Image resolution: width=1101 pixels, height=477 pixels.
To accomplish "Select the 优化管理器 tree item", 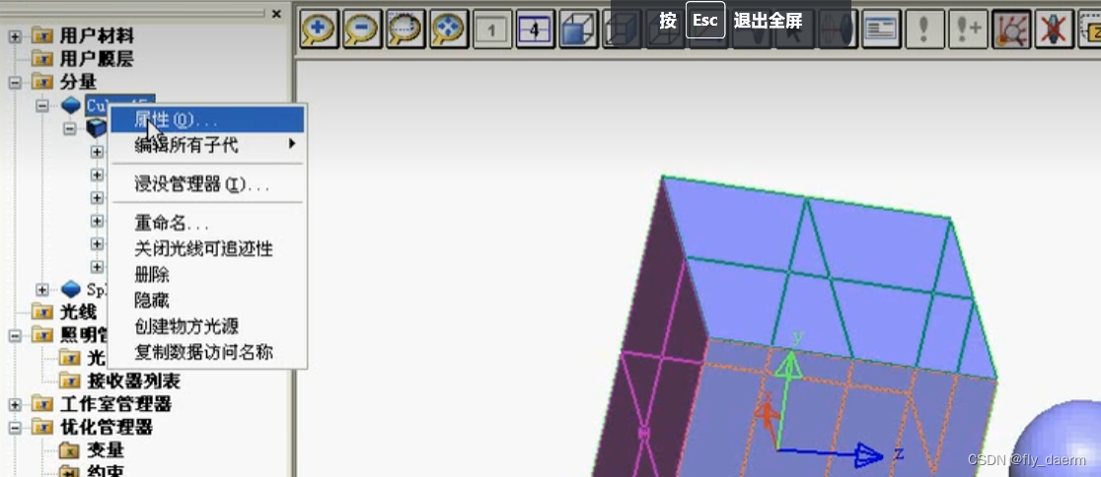I will 106,428.
